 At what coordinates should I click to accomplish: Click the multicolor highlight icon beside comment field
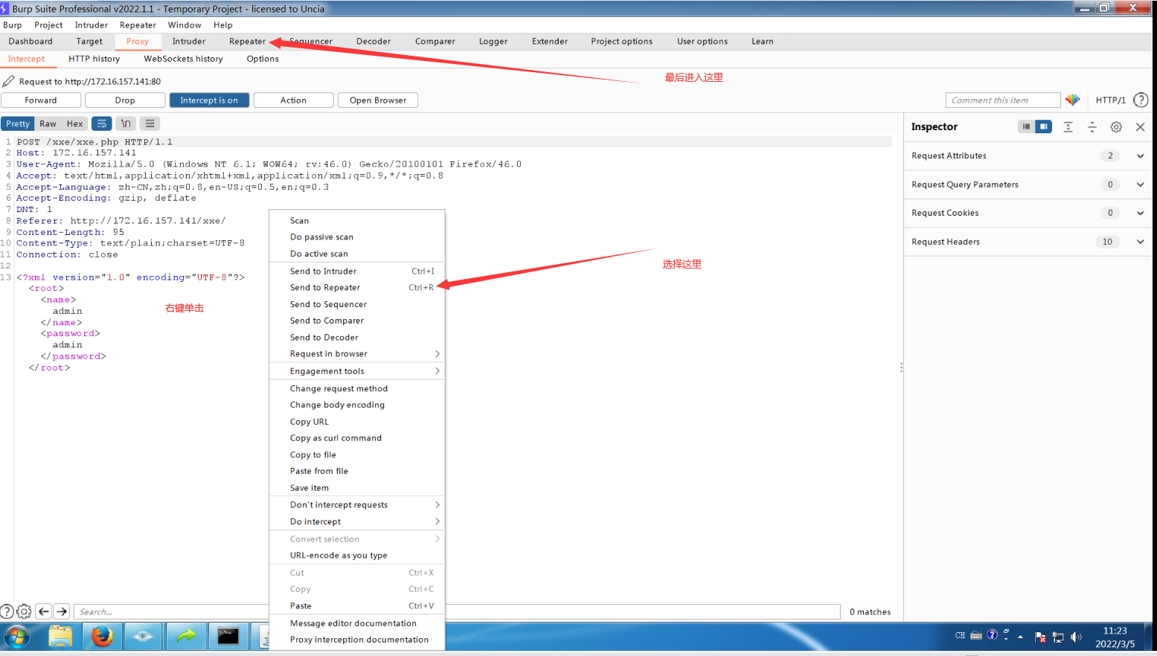click(x=1072, y=99)
